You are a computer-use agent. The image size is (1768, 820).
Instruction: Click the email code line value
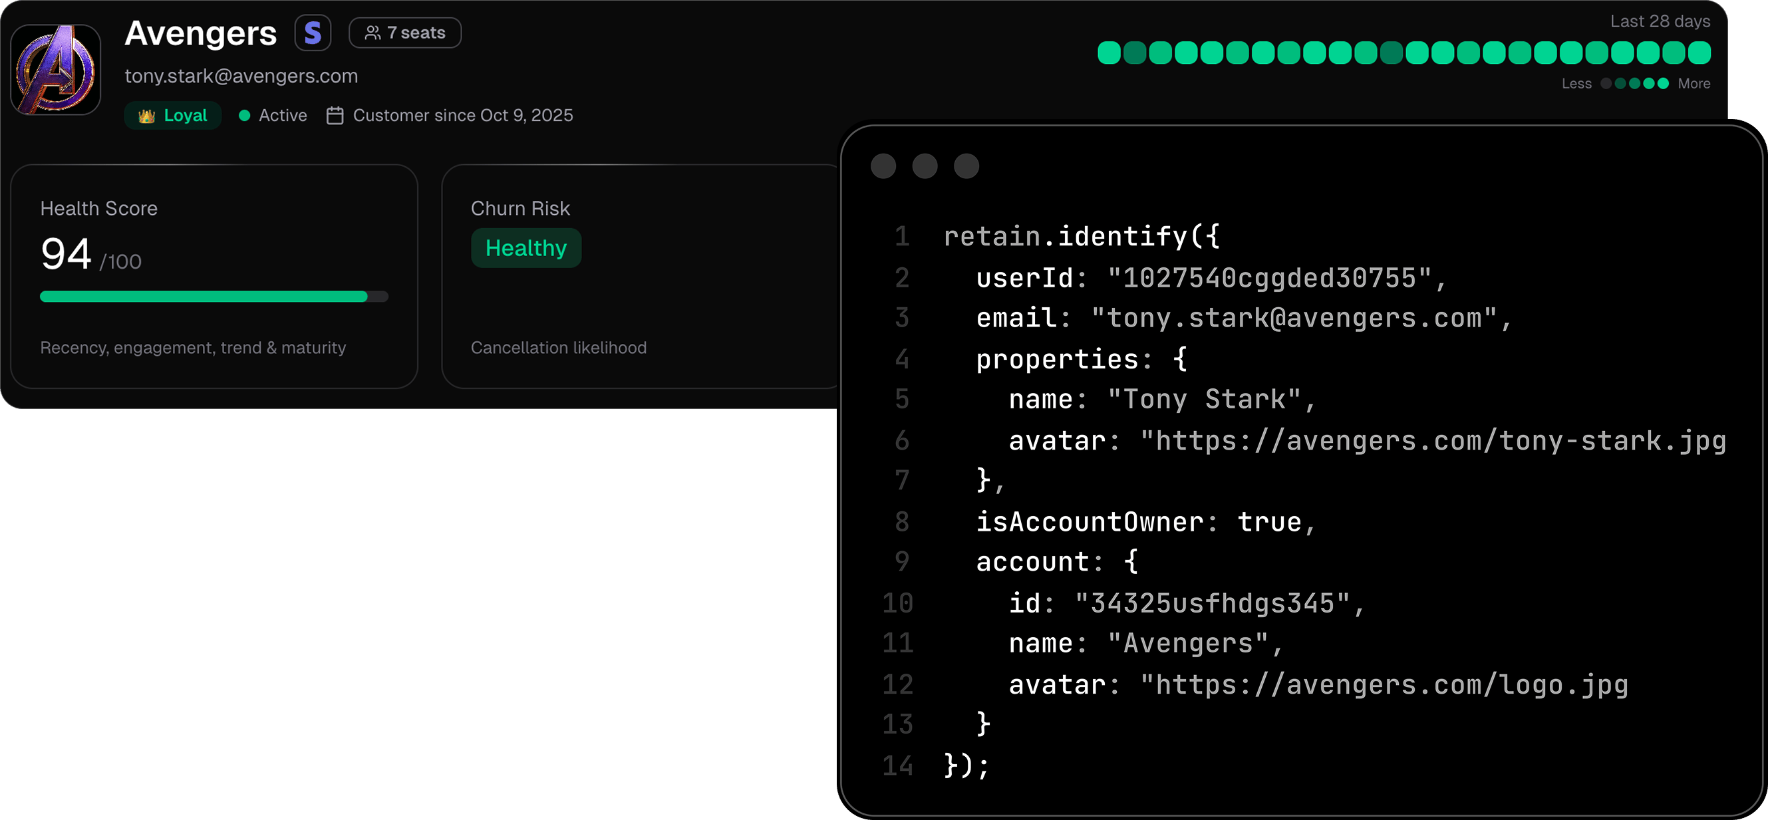click(x=1294, y=319)
